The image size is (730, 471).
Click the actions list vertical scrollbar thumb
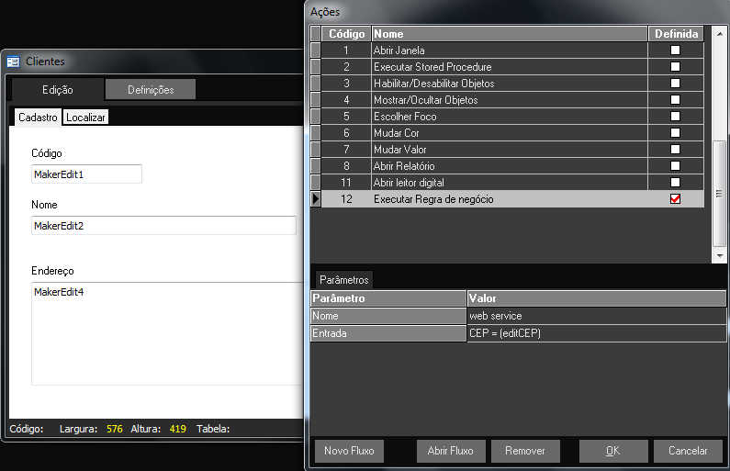(720, 193)
